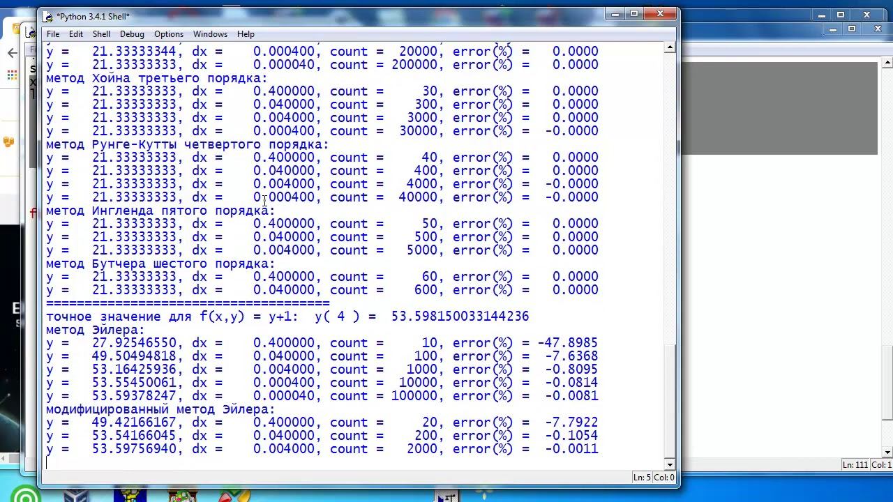
Task: Minimize the Python 3.4.1 Shell window
Action: click(615, 14)
